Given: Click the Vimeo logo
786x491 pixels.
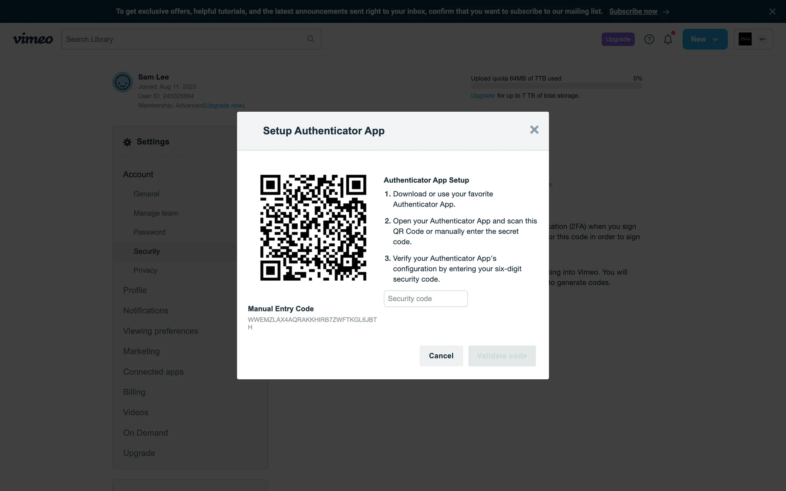Looking at the screenshot, I should tap(33, 39).
